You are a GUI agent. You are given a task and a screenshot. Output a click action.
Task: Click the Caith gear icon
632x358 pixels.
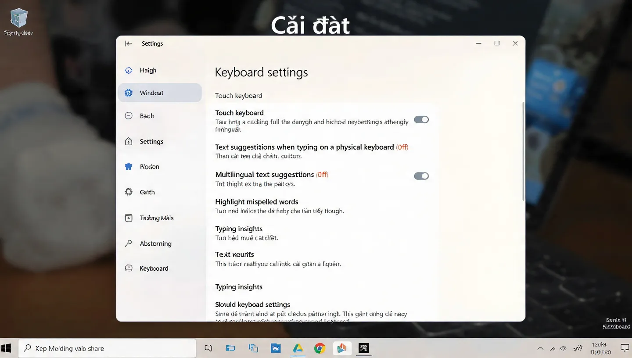coord(129,192)
